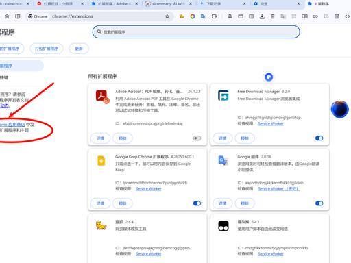351x263 pixels.
Task: Bookmark this page with the star icon
Action: point(167,16)
